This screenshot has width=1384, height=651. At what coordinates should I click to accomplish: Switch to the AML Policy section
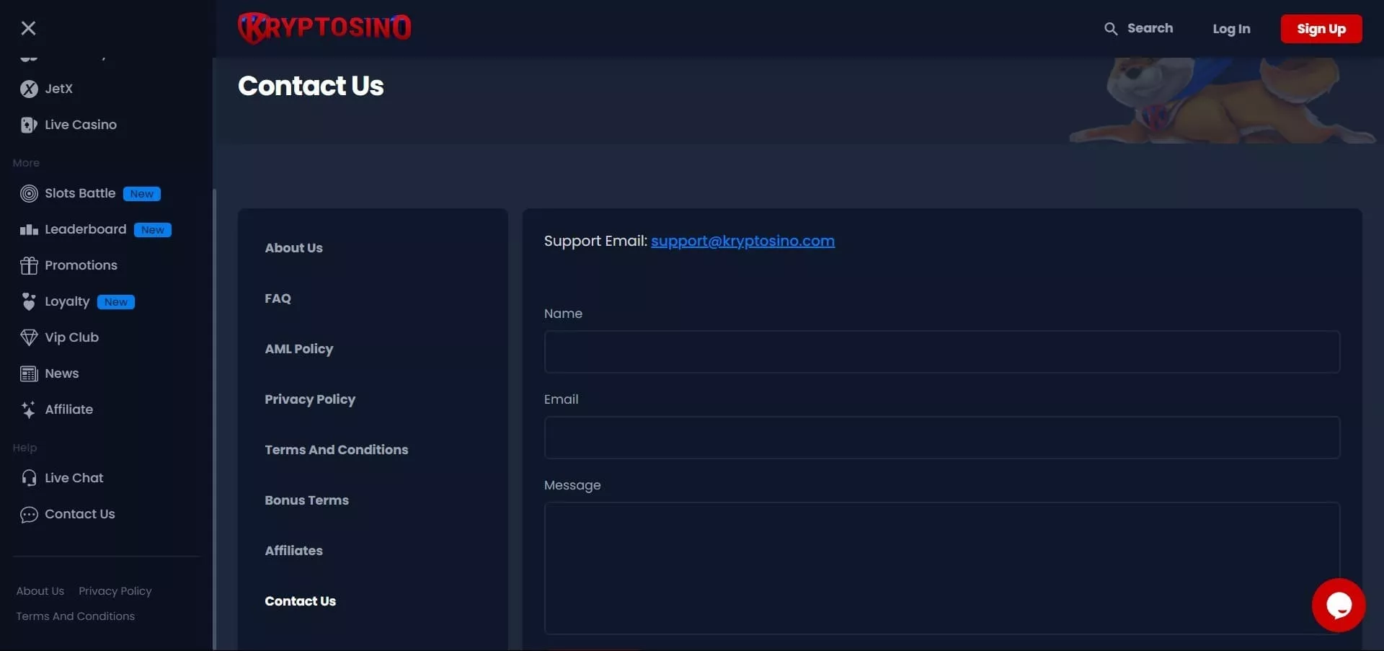(298, 349)
